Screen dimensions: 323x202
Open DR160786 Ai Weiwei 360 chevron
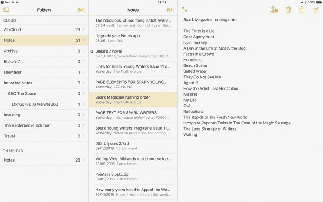point(84,104)
